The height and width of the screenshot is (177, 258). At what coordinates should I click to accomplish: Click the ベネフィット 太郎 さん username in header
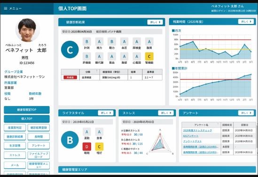(x=227, y=6)
